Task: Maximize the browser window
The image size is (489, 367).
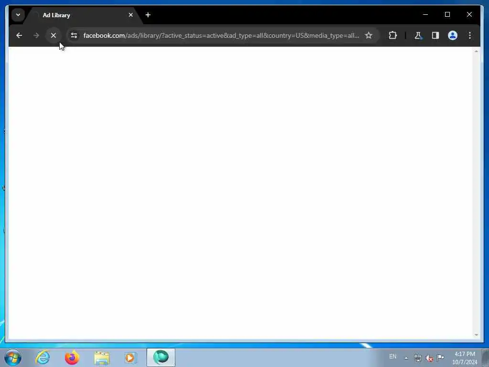Action: point(447,14)
